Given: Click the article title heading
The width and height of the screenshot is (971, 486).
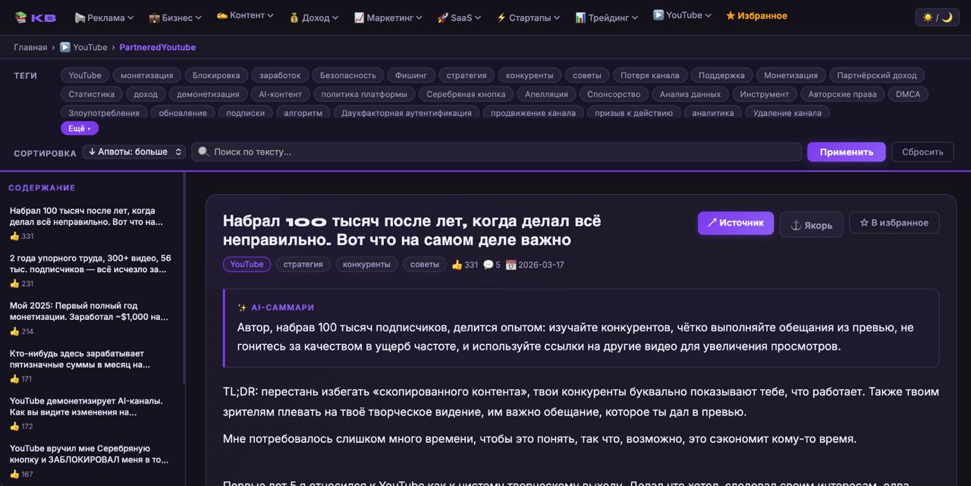Looking at the screenshot, I should (412, 230).
